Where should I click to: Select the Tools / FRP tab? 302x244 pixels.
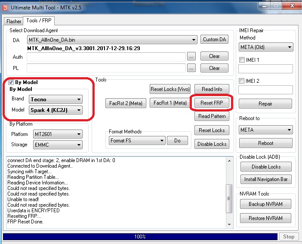(39, 21)
